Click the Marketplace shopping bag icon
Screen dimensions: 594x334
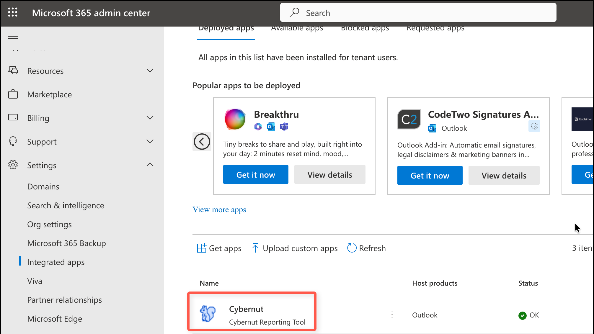13,94
